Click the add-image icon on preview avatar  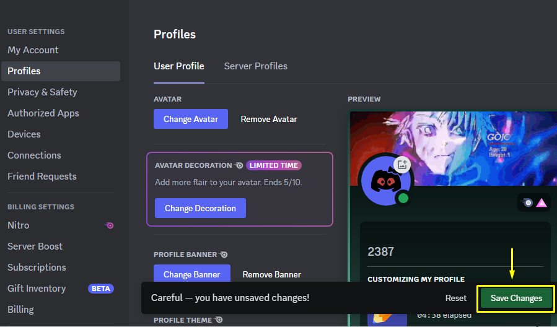tap(402, 165)
